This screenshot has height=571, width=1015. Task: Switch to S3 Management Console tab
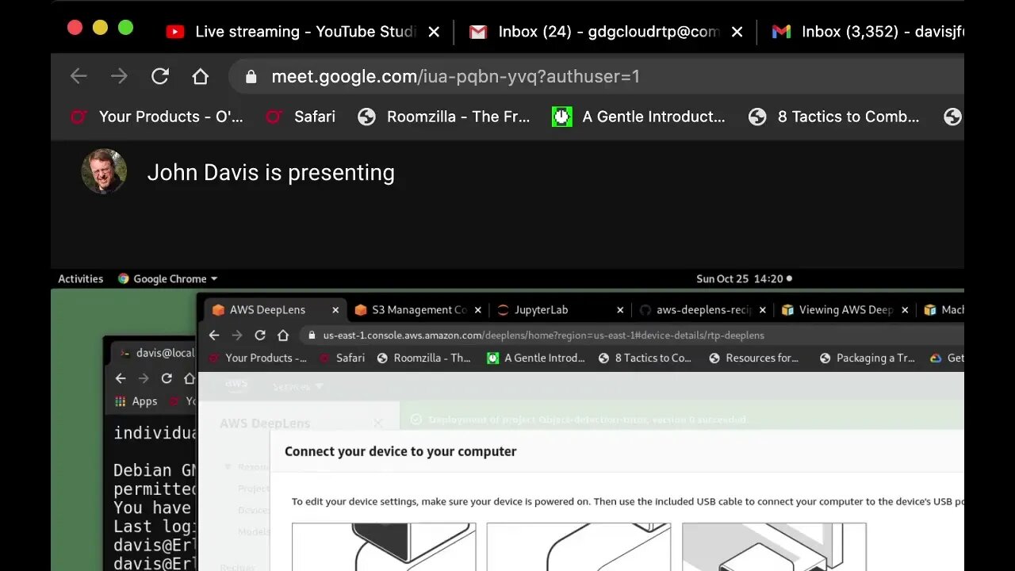tap(411, 310)
